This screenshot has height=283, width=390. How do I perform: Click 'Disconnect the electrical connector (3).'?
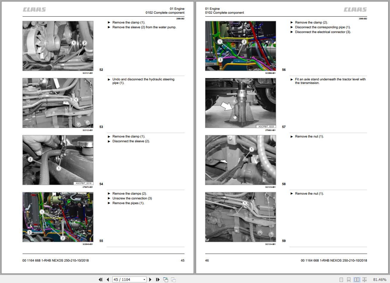pyautogui.click(x=323, y=32)
